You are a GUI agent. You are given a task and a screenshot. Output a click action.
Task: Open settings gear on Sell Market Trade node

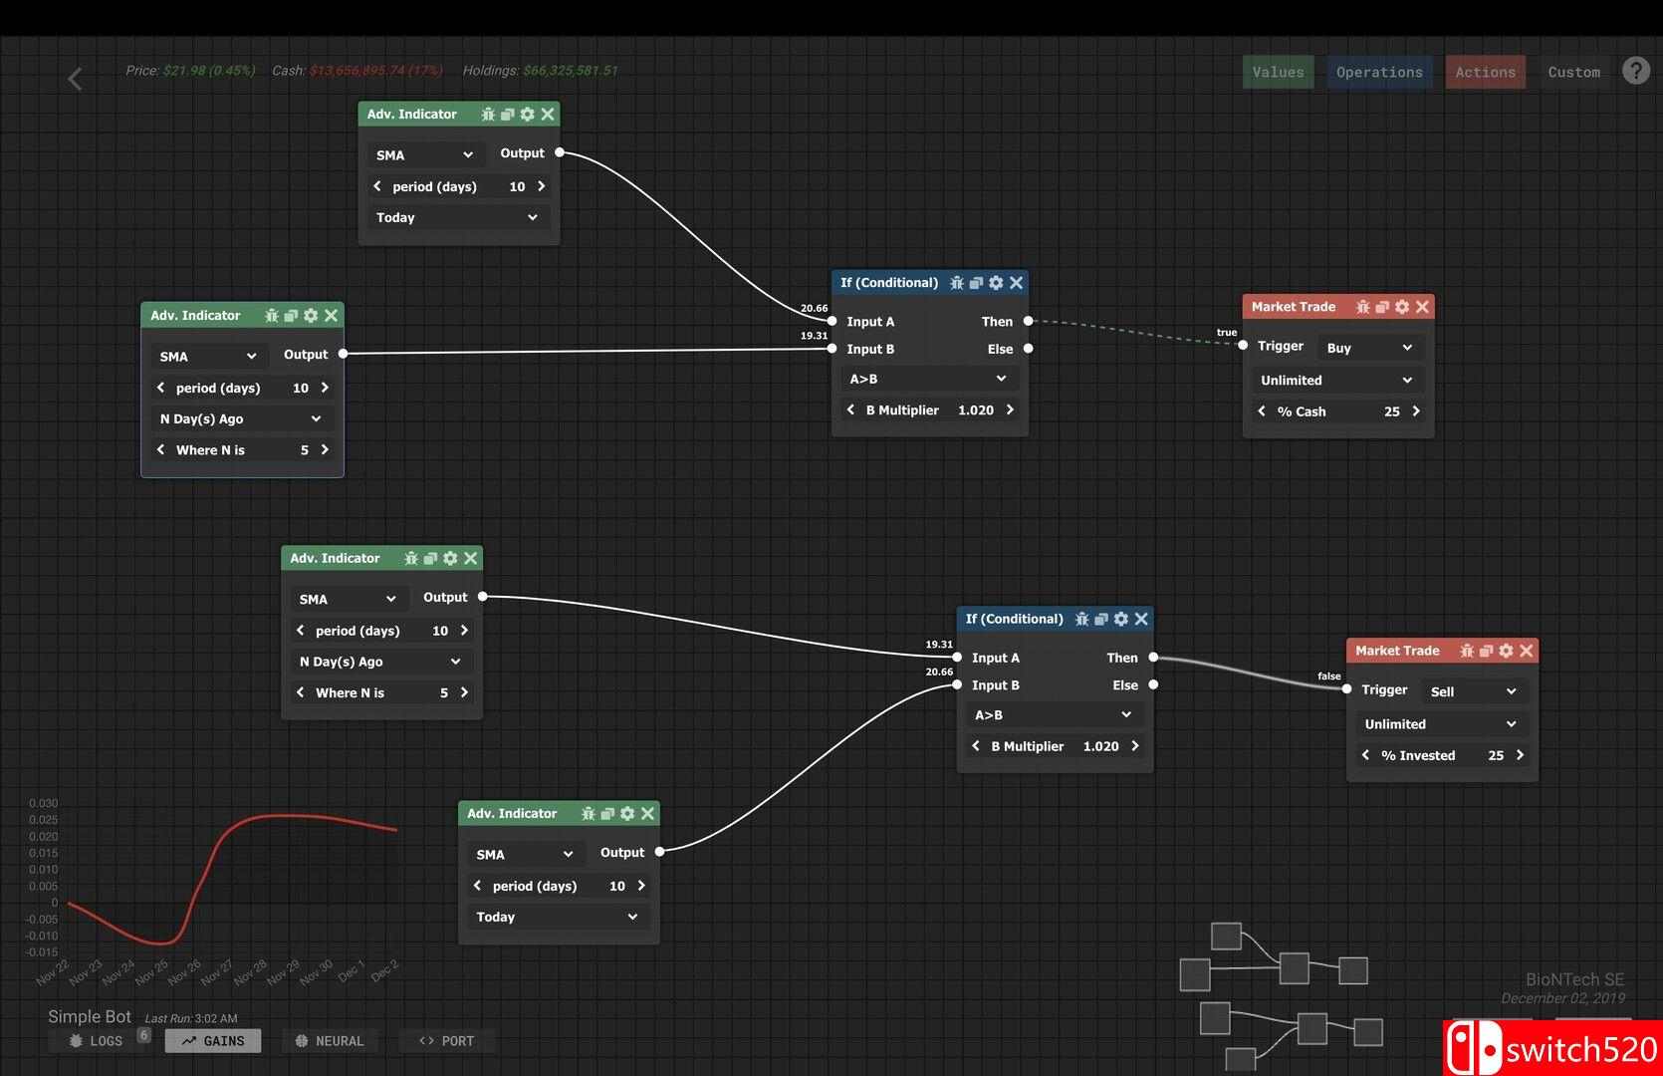click(1506, 651)
